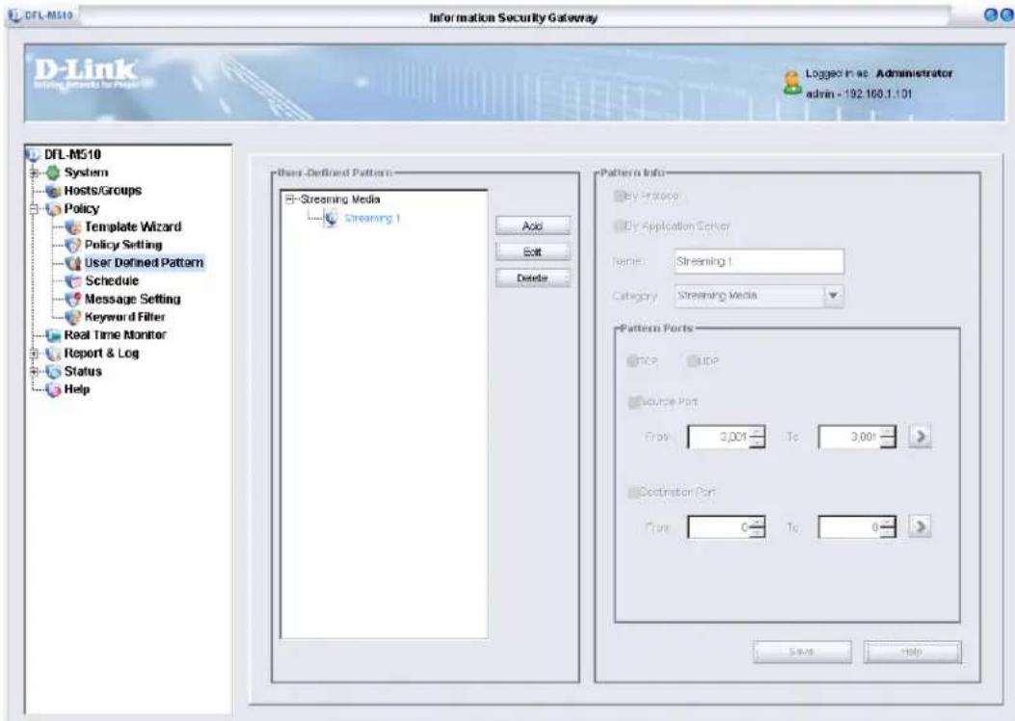1015x721 pixels.
Task: Open Message Setting page
Action: coord(132,300)
